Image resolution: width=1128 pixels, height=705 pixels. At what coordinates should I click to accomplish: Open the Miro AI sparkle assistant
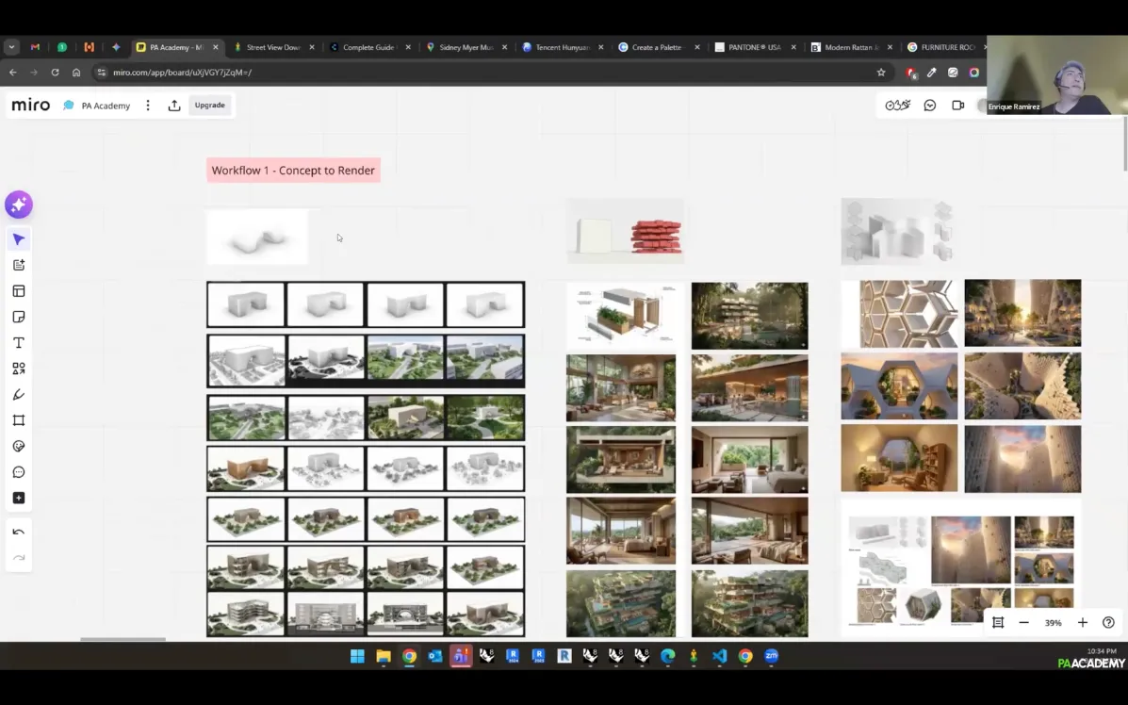(19, 205)
